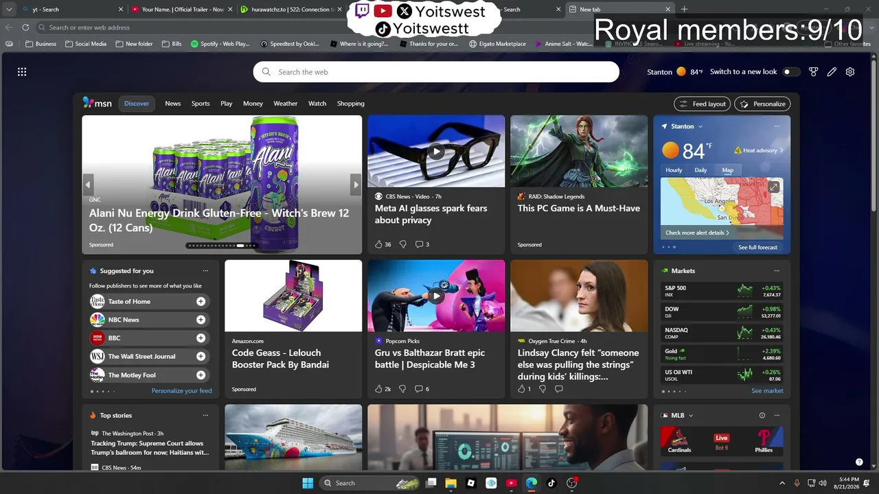This screenshot has width=879, height=494.
Task: Open the Business bookmarks folder
Action: 41,44
